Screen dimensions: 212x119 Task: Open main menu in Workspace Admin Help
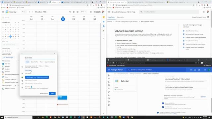[109, 12]
